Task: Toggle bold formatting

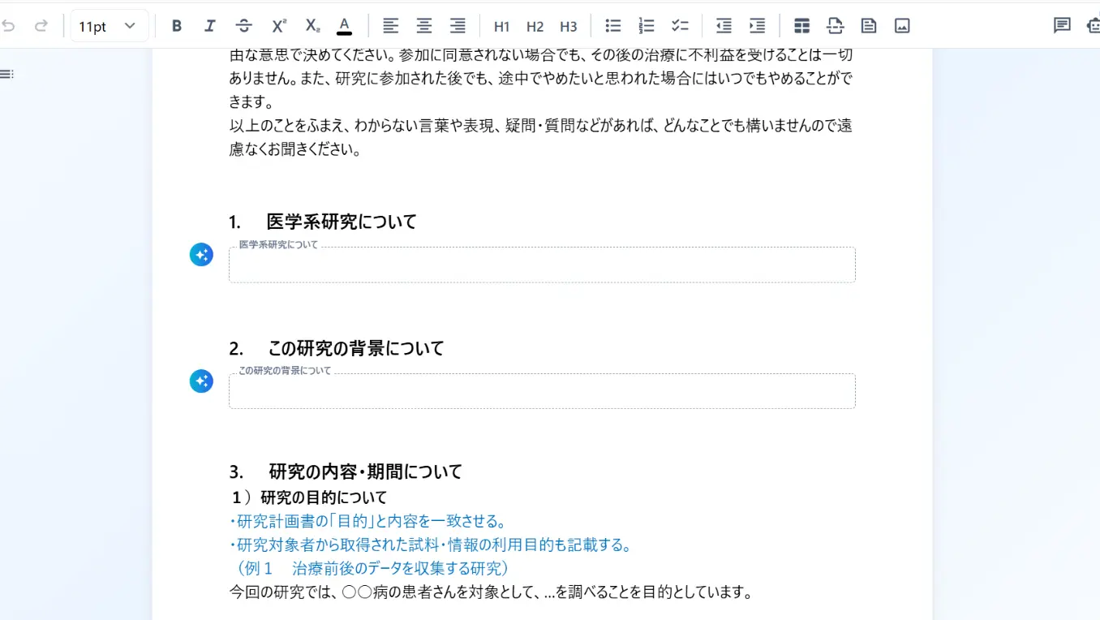Action: pos(177,26)
